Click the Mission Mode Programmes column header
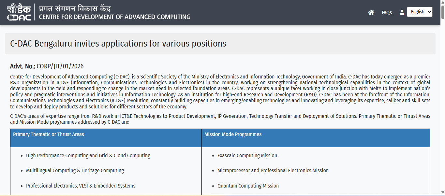 pyautogui.click(x=233, y=134)
